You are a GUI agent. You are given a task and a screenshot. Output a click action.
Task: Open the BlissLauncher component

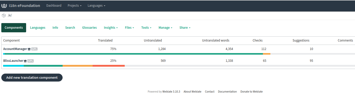point(13,61)
